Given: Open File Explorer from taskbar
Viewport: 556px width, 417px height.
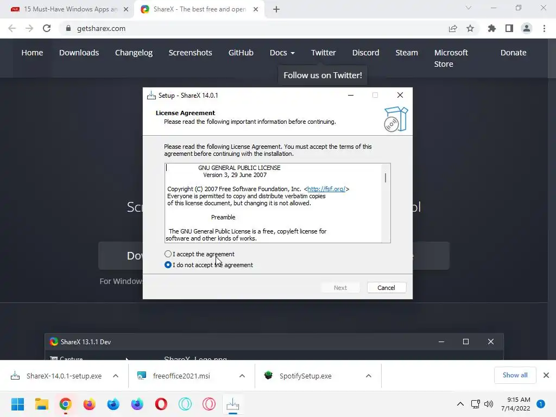Looking at the screenshot, I should [x=41, y=404].
